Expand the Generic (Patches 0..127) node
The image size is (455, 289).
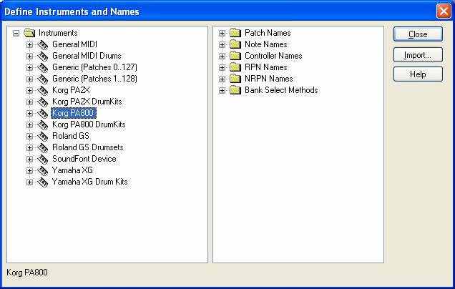pos(29,67)
